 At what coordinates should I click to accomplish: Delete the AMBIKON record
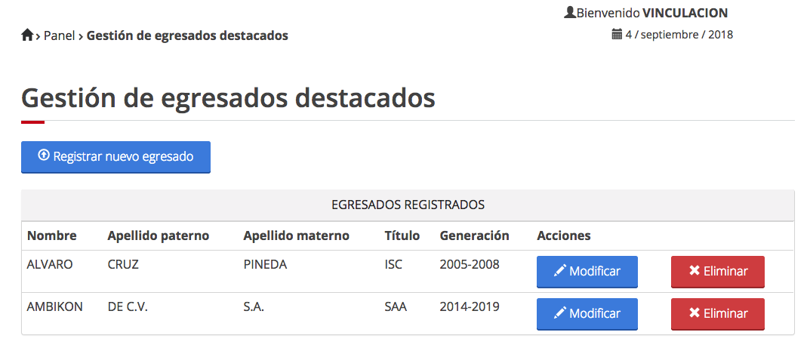(x=717, y=314)
